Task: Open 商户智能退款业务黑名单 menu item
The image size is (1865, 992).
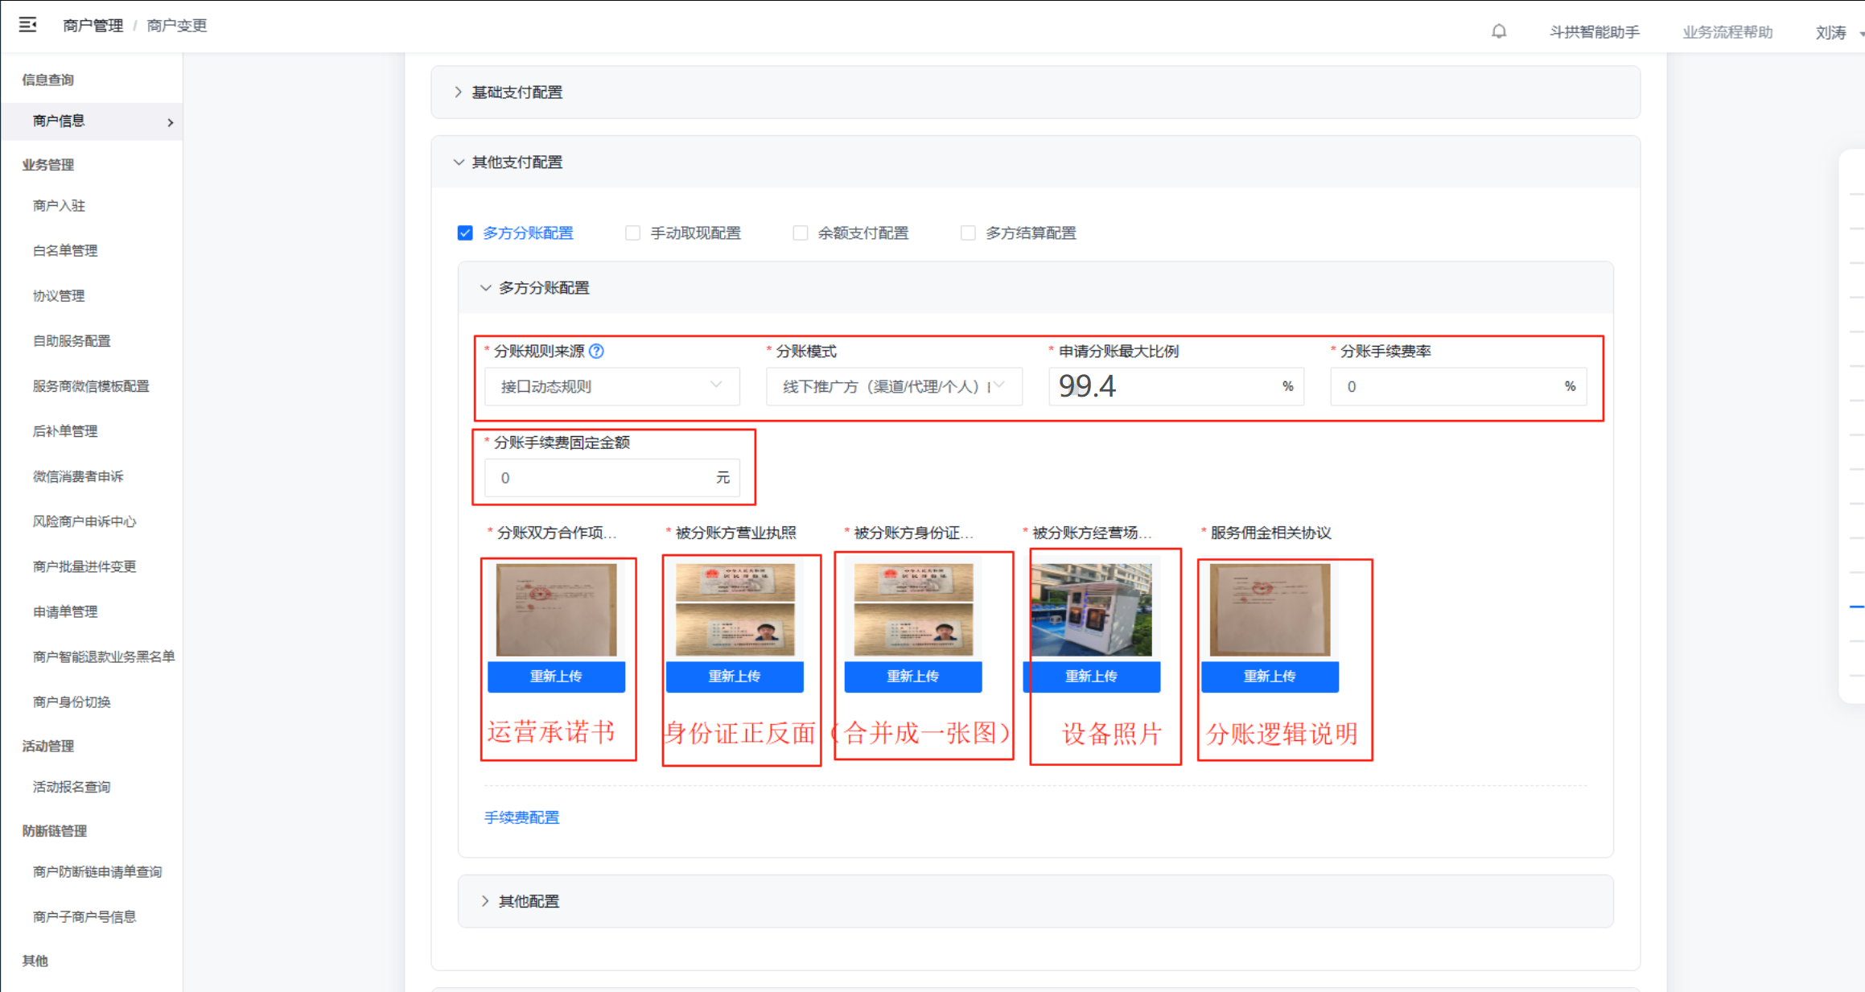Action: (x=104, y=657)
